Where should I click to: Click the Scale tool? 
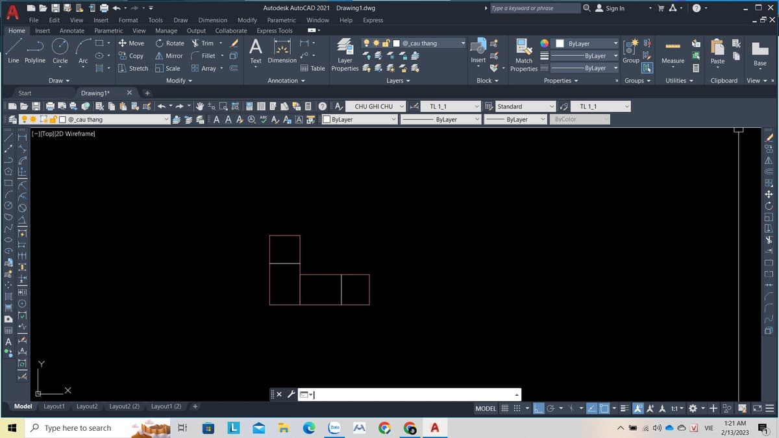click(x=168, y=68)
